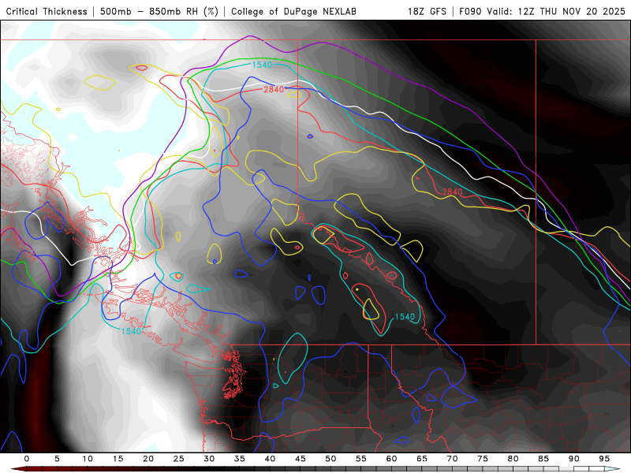
Task: Click the 40 mark on the legend
Action: 270,459
